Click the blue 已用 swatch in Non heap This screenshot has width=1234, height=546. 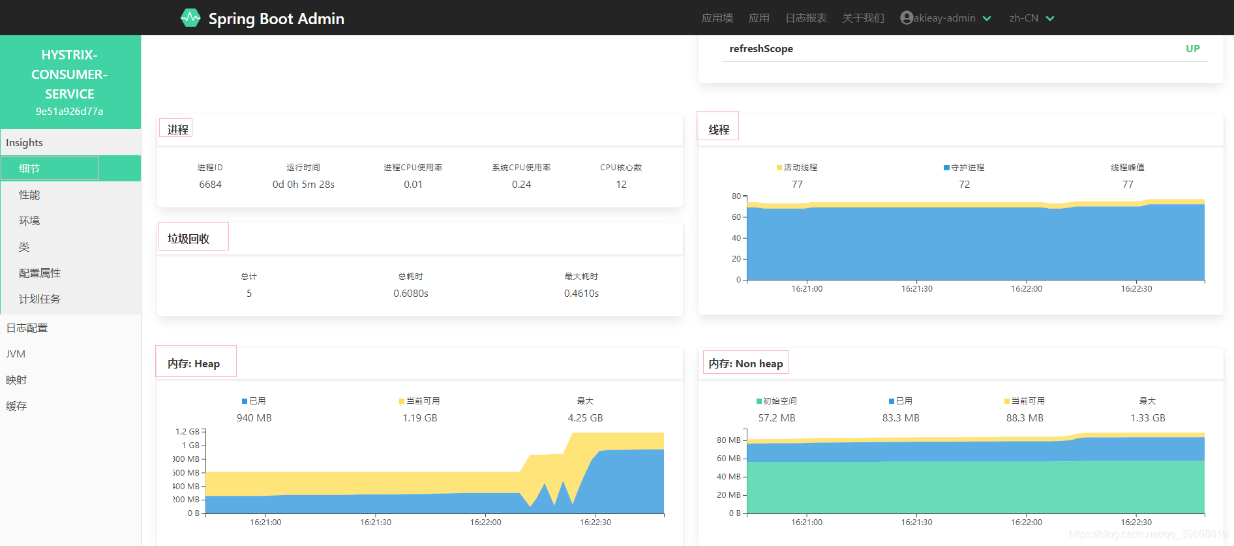click(x=892, y=401)
